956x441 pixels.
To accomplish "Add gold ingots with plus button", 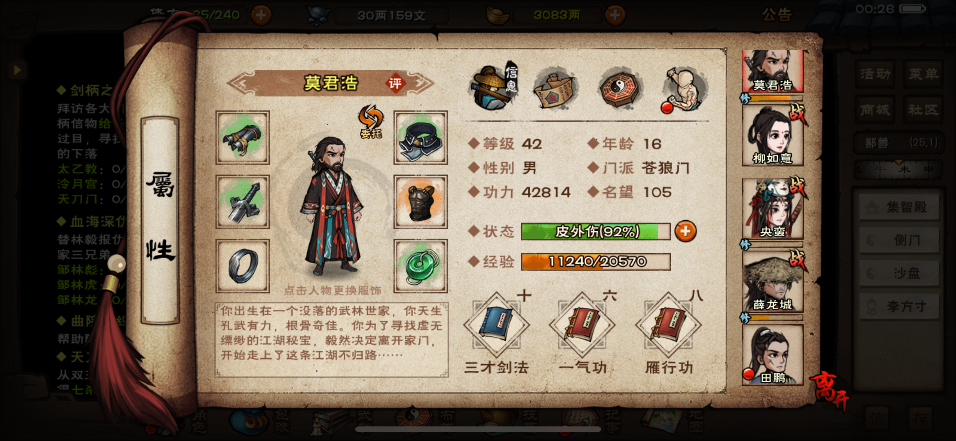I will tap(615, 15).
